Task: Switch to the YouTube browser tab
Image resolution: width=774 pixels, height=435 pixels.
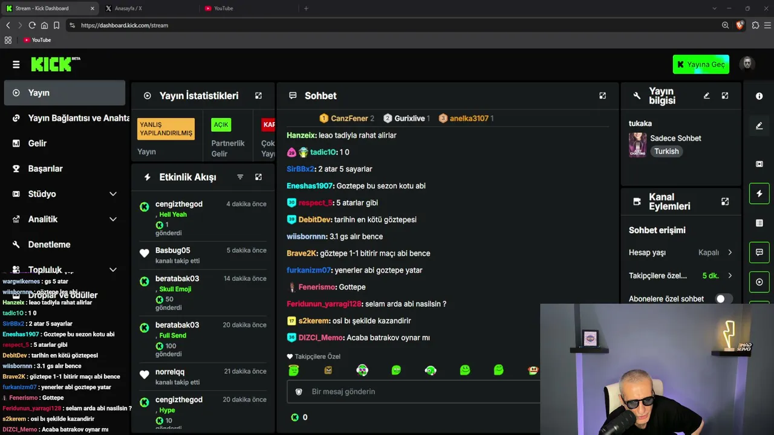Action: click(x=248, y=8)
